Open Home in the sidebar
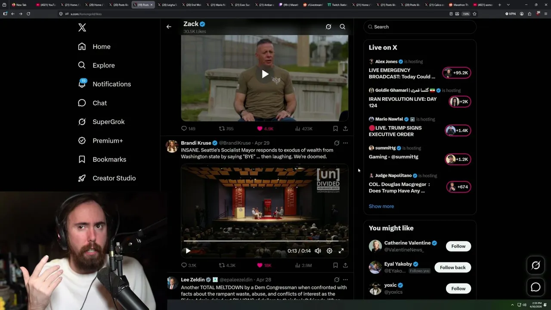Image resolution: width=551 pixels, height=310 pixels. 94,46
